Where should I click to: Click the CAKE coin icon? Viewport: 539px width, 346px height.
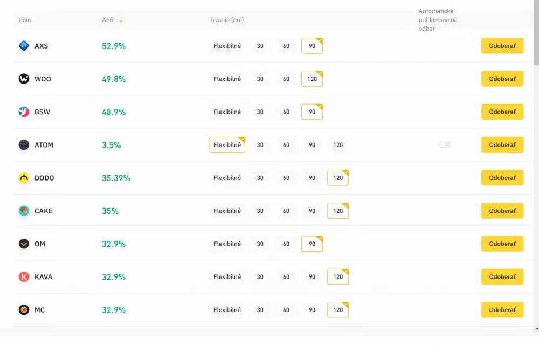(24, 211)
